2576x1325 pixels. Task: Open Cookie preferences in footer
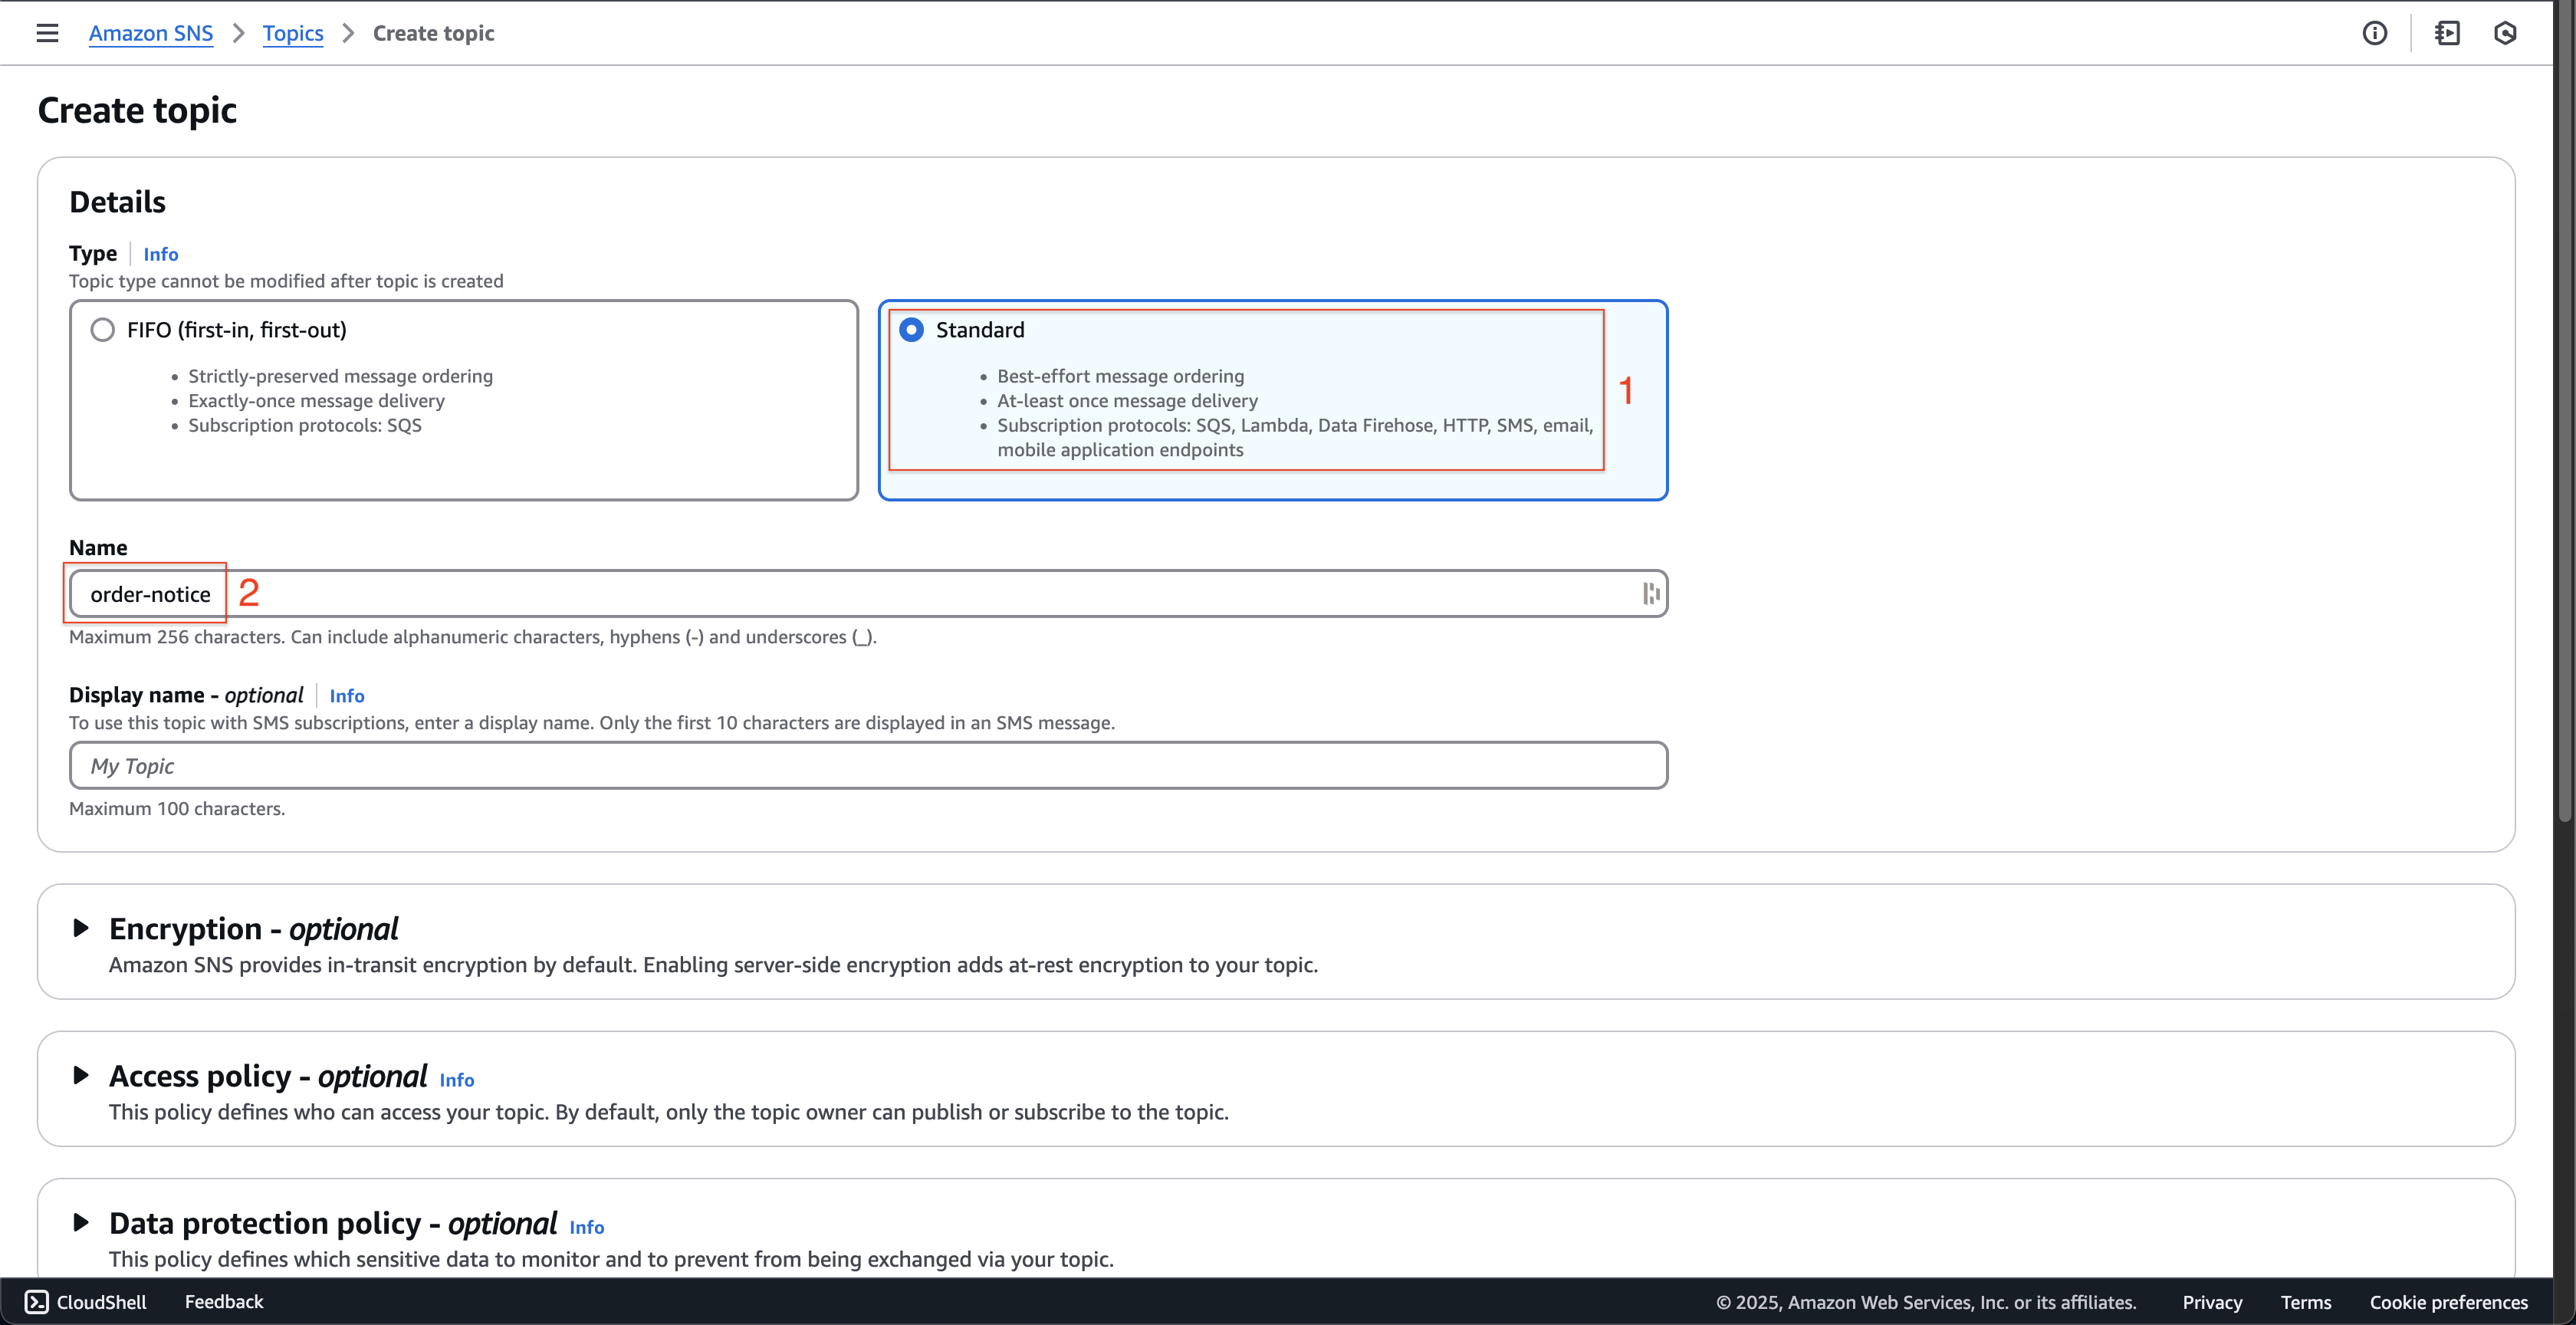pyautogui.click(x=2448, y=1302)
